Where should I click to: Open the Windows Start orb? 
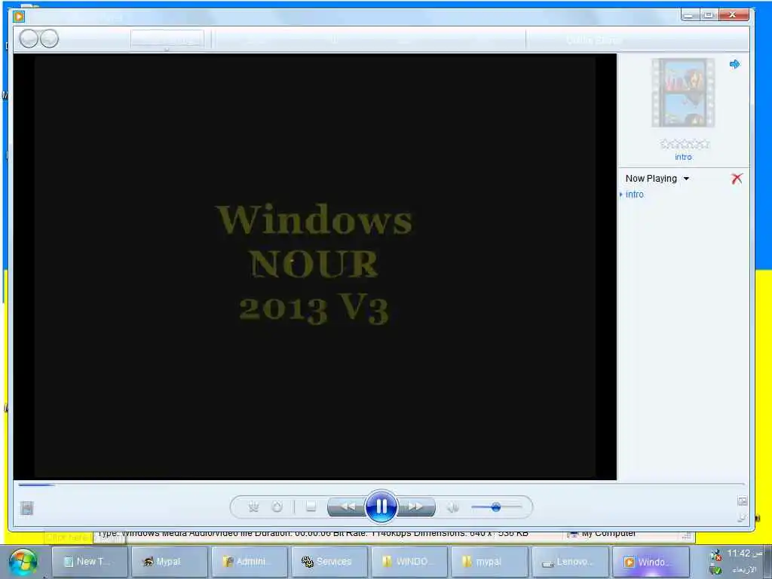[23, 562]
